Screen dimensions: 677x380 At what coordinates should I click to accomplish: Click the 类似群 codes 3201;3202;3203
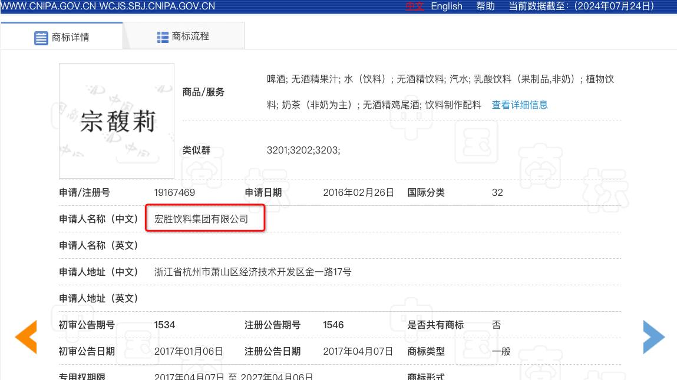point(302,150)
